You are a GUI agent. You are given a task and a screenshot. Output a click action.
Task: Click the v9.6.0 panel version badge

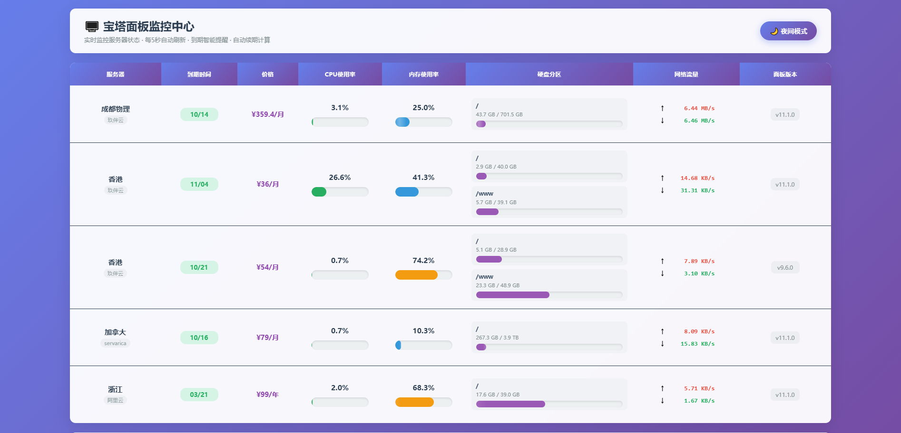(784, 268)
